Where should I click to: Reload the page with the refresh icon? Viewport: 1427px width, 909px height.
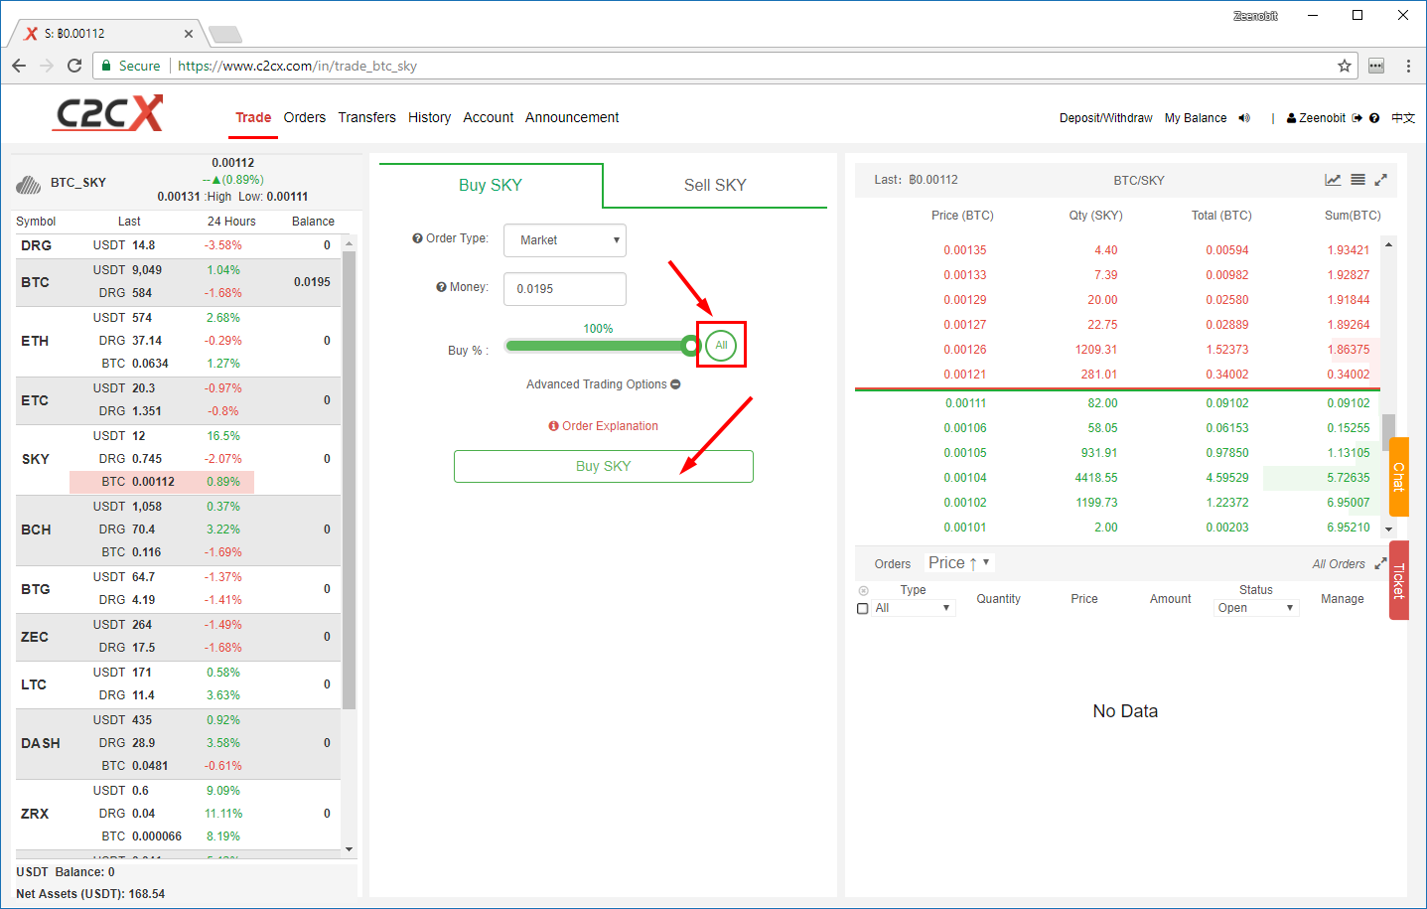[74, 66]
